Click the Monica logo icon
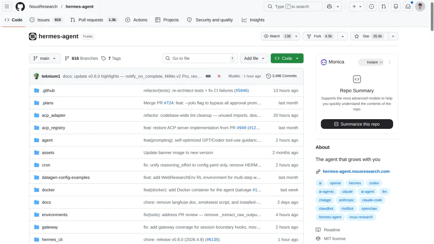Viewport: 434px width, 244px height. click(324, 62)
